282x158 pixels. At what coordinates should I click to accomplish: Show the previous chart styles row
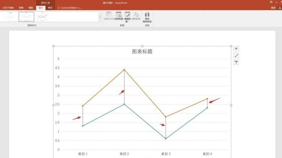click(100, 13)
